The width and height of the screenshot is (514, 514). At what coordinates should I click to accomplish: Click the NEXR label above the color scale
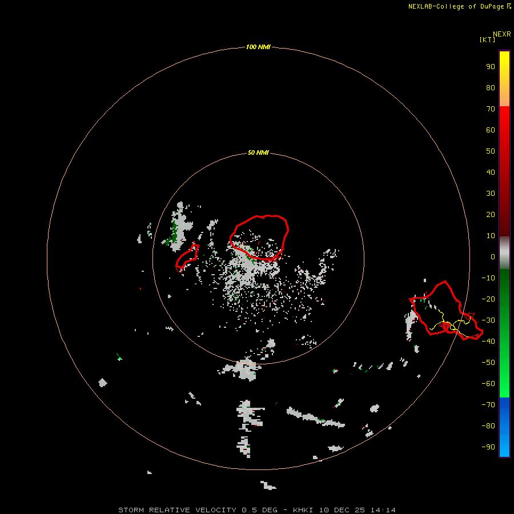tap(502, 34)
